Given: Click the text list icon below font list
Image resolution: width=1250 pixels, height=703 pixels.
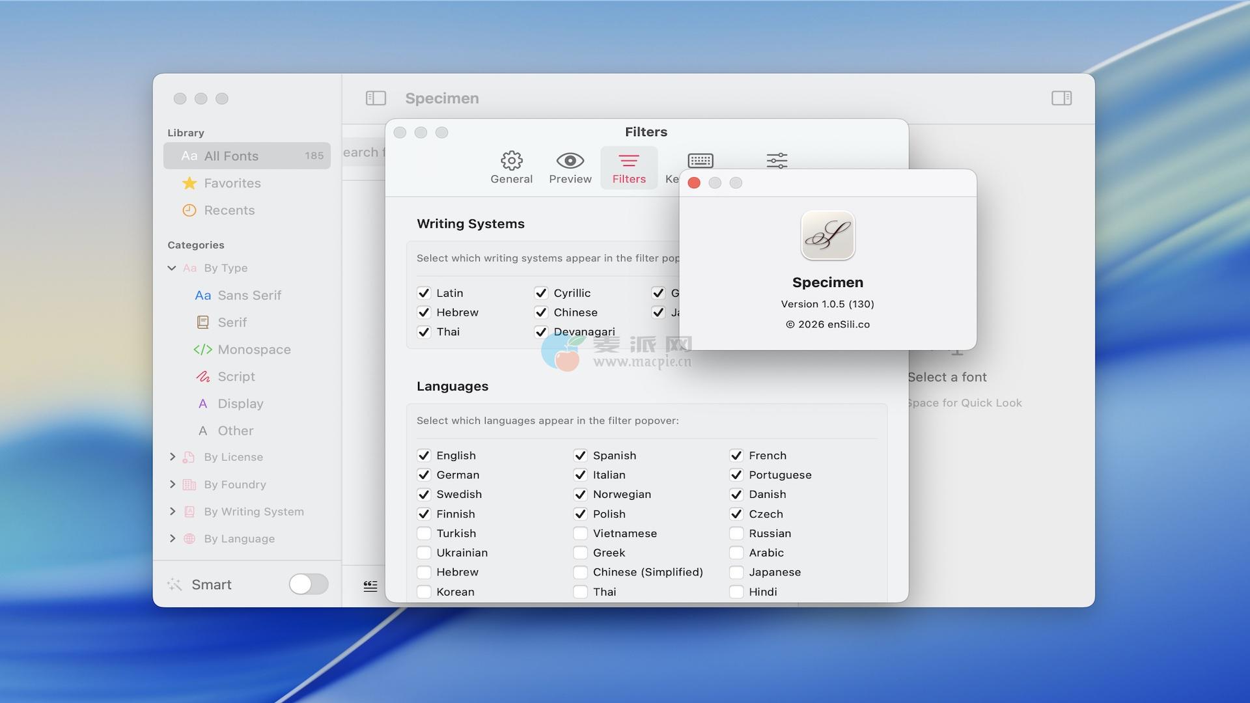Looking at the screenshot, I should tap(370, 586).
